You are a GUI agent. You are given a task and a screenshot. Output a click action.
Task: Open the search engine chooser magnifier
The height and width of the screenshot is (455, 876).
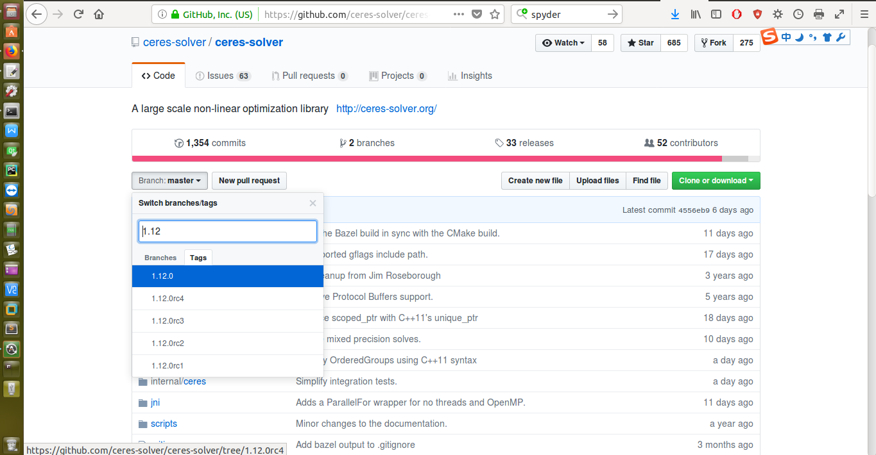click(x=522, y=14)
